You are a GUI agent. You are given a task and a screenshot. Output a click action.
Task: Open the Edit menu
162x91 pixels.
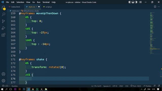pyautogui.click(x=13, y=2)
